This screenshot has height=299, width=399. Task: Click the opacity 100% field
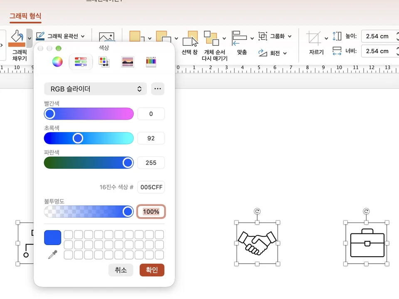coord(151,211)
